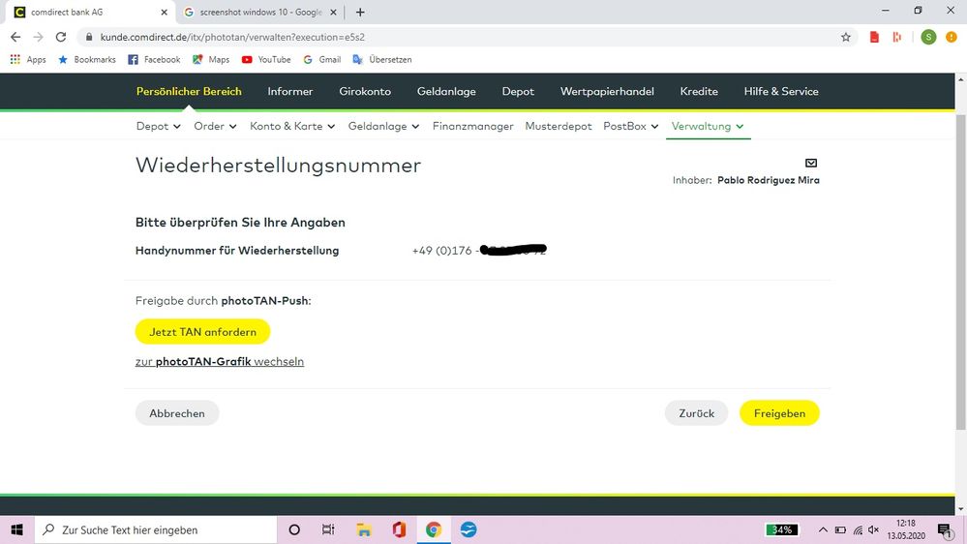This screenshot has width=967, height=544.
Task: Click the Abbrechen button
Action: tap(177, 413)
